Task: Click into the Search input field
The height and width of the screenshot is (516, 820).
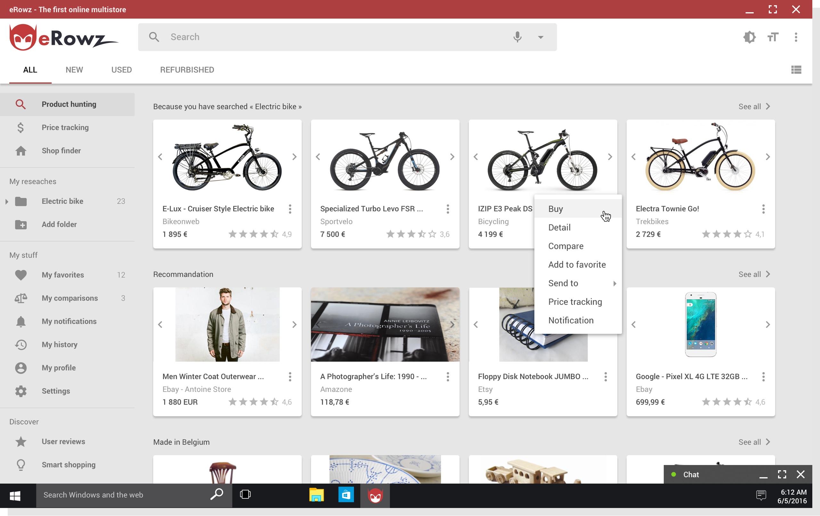Action: click(x=347, y=37)
